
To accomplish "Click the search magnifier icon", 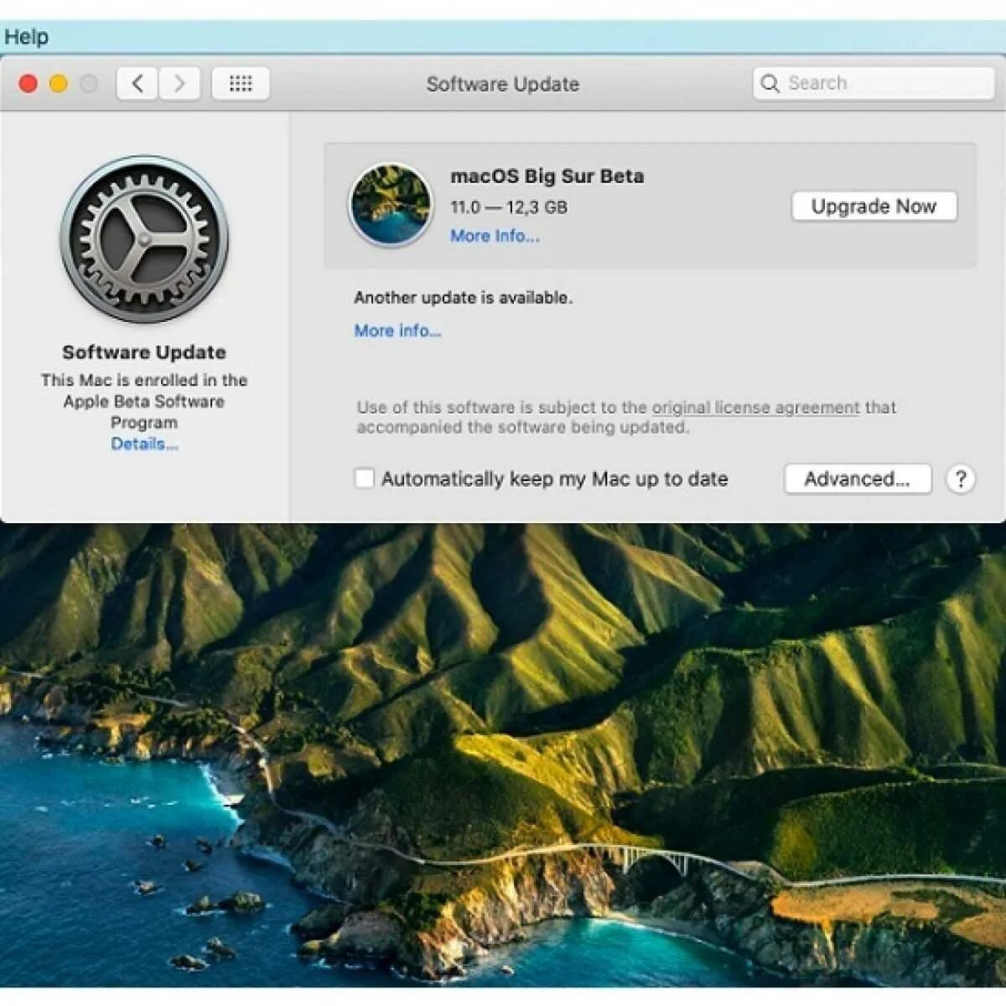I will [x=770, y=84].
